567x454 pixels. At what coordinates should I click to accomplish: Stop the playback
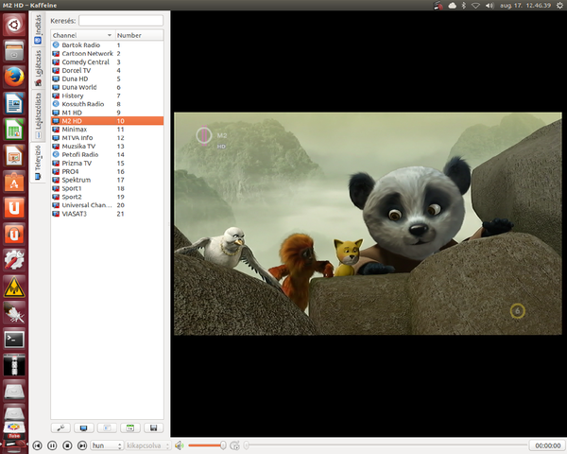(67, 445)
